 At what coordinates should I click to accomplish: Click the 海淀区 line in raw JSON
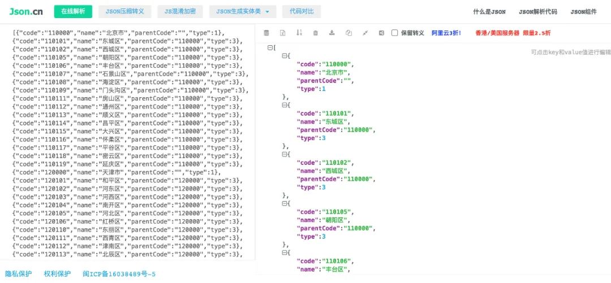point(127,82)
